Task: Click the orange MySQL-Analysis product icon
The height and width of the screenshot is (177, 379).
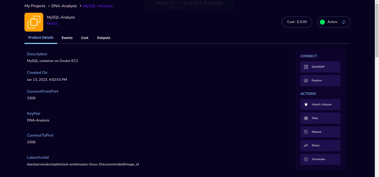Action: pos(34,22)
